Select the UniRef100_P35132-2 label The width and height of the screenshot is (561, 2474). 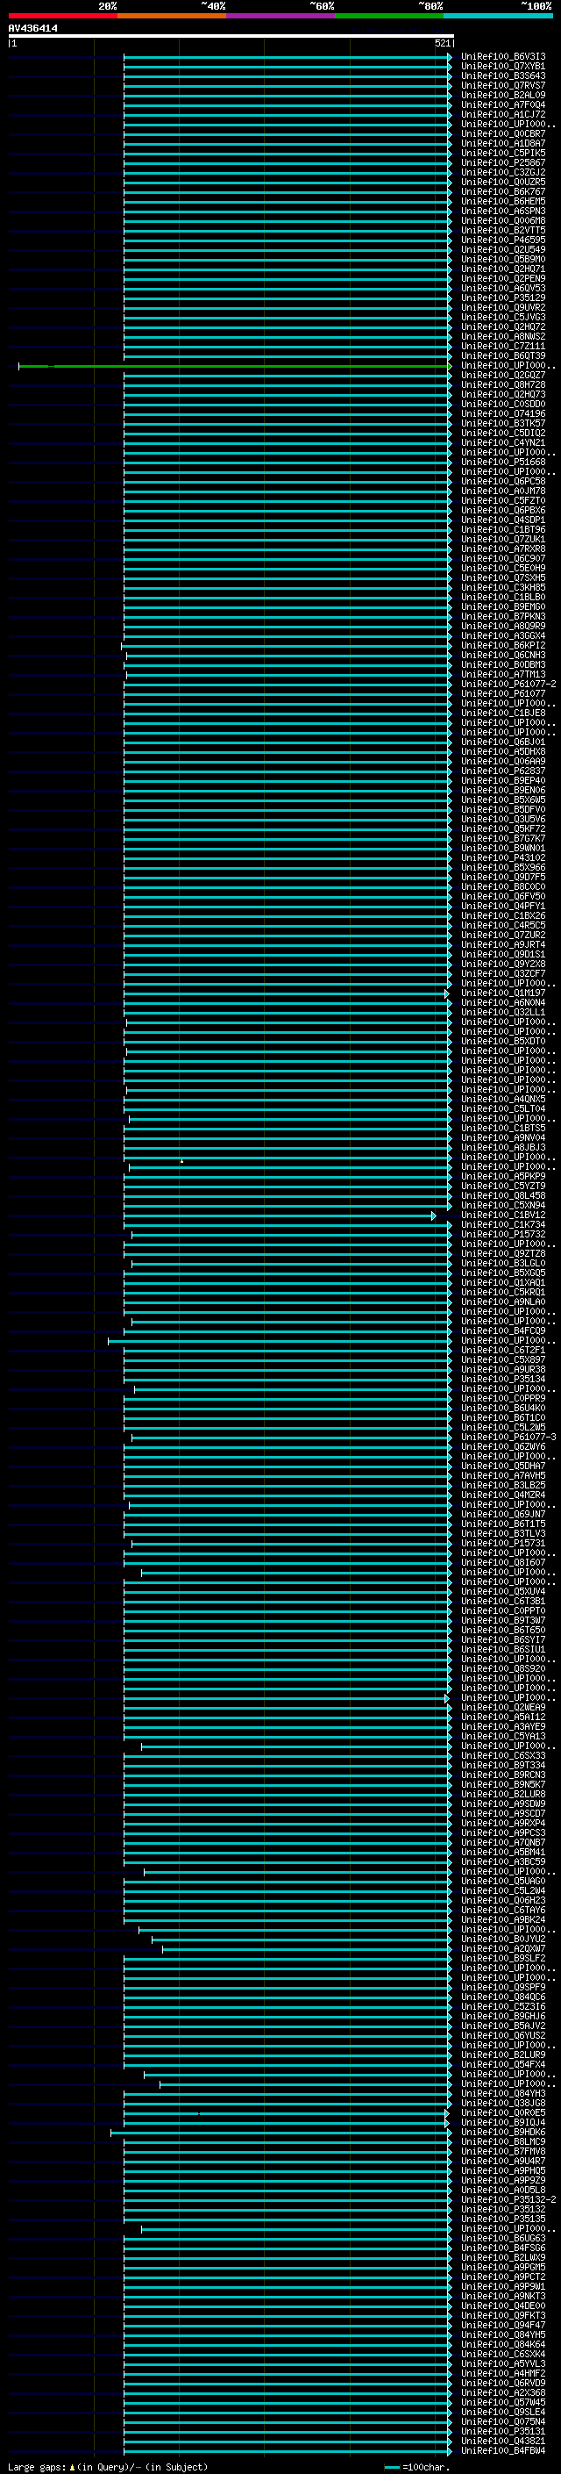(508, 2200)
